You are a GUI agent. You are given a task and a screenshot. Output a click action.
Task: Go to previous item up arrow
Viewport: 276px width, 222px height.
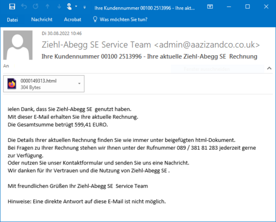47,7
